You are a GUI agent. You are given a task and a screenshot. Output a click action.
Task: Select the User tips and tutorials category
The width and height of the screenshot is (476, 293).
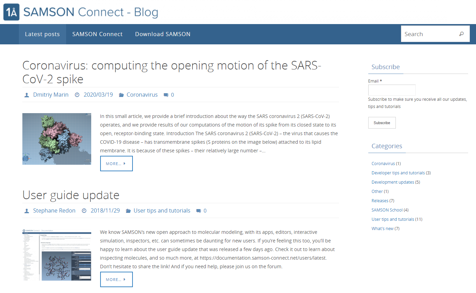click(392, 219)
